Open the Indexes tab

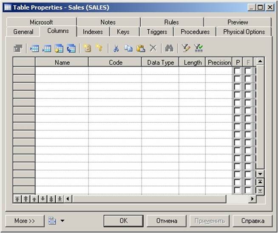pyautogui.click(x=93, y=32)
